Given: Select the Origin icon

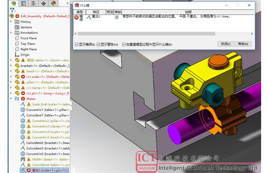Looking at the screenshot, I should pos(17,55).
